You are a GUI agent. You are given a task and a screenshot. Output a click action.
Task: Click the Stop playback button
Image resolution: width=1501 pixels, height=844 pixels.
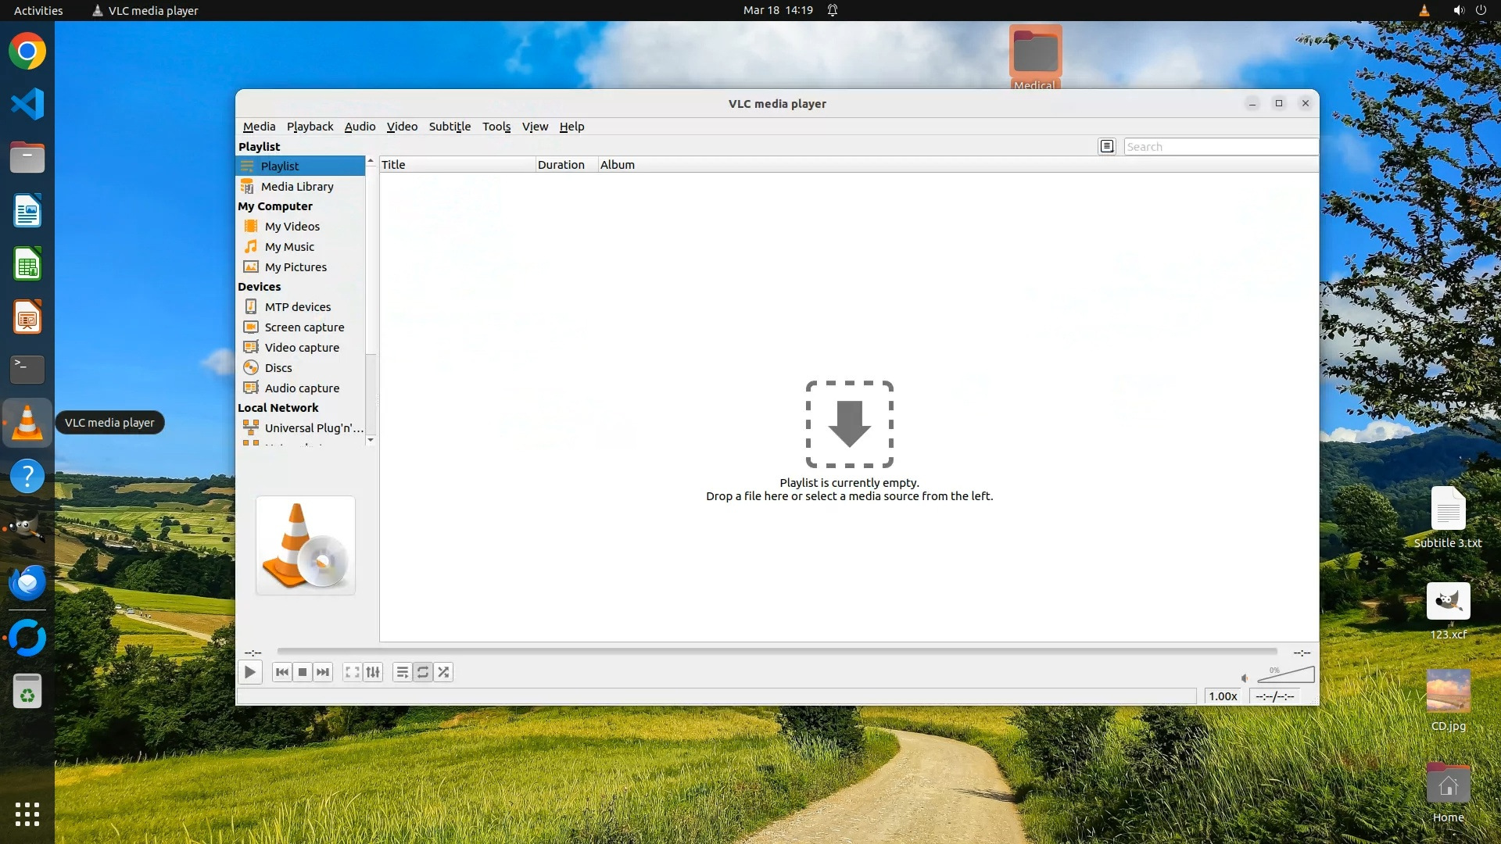303,672
